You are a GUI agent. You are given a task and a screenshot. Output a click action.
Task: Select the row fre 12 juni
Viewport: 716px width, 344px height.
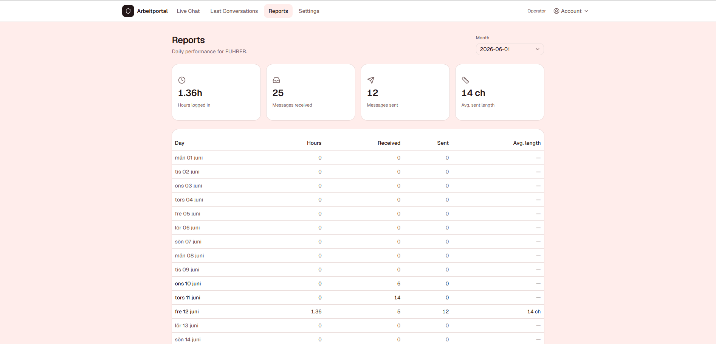click(358, 311)
